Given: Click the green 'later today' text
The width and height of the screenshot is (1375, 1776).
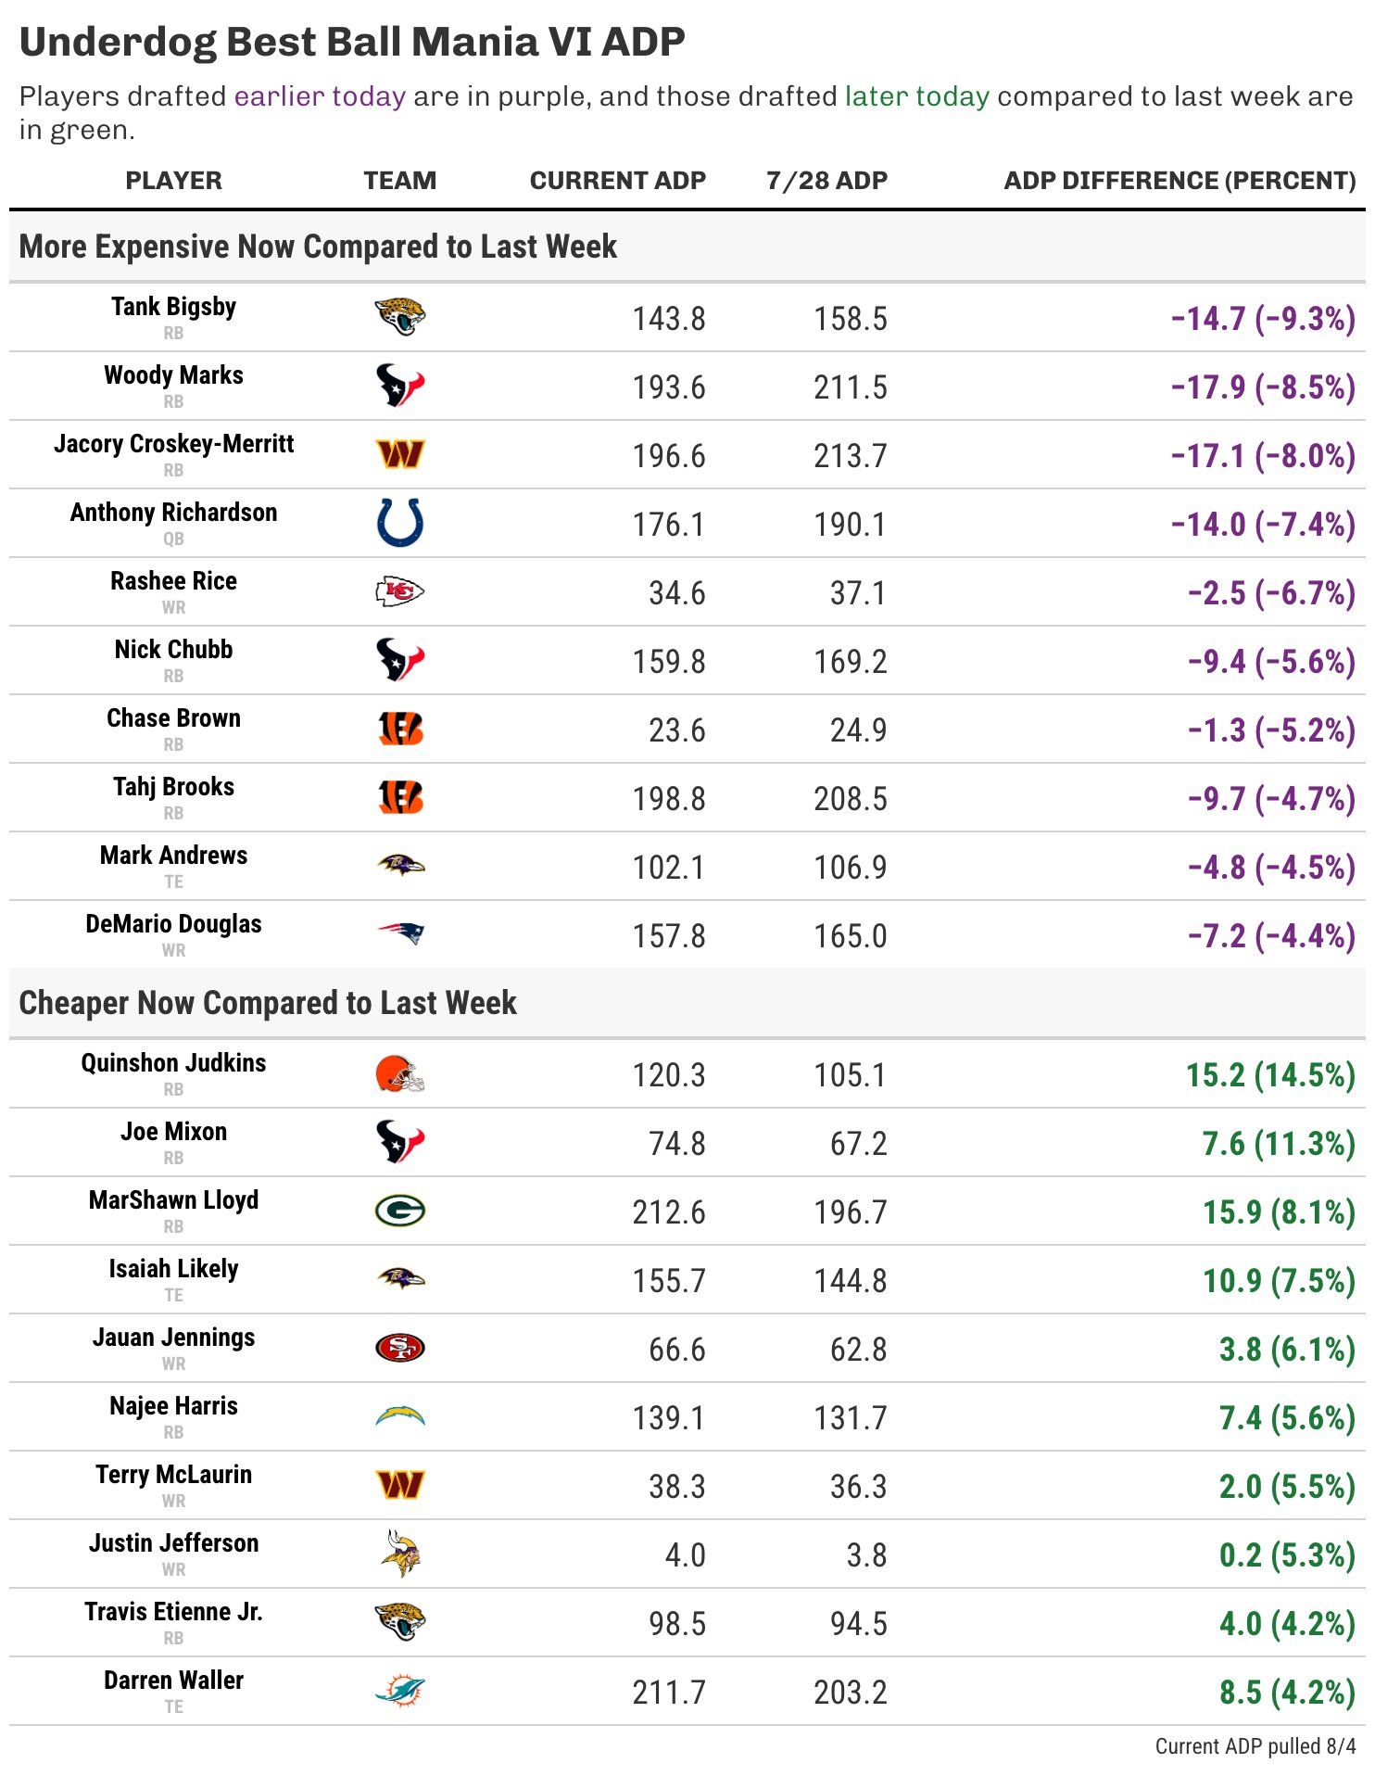Looking at the screenshot, I should [x=917, y=96].
